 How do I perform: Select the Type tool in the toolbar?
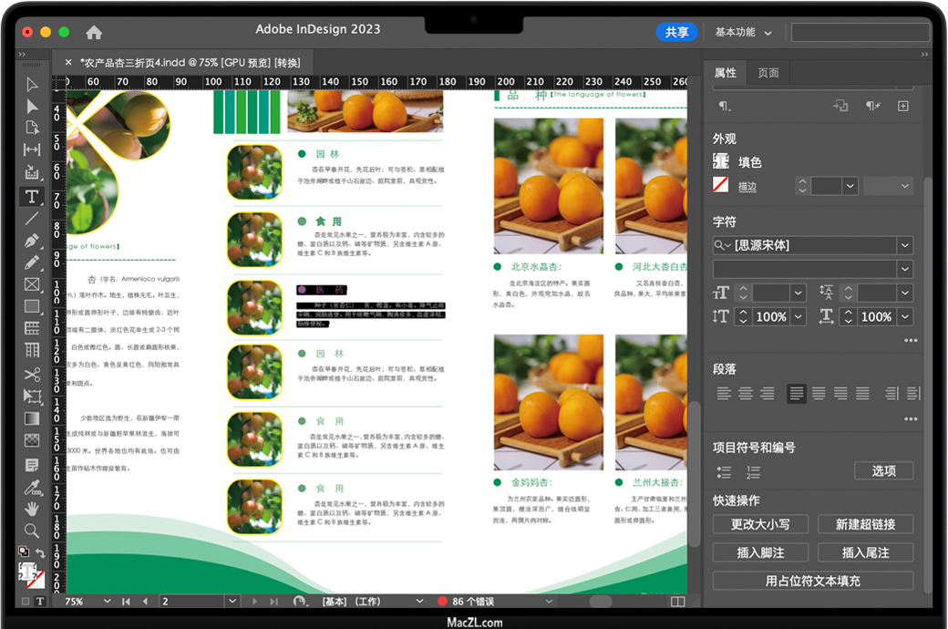click(x=32, y=196)
